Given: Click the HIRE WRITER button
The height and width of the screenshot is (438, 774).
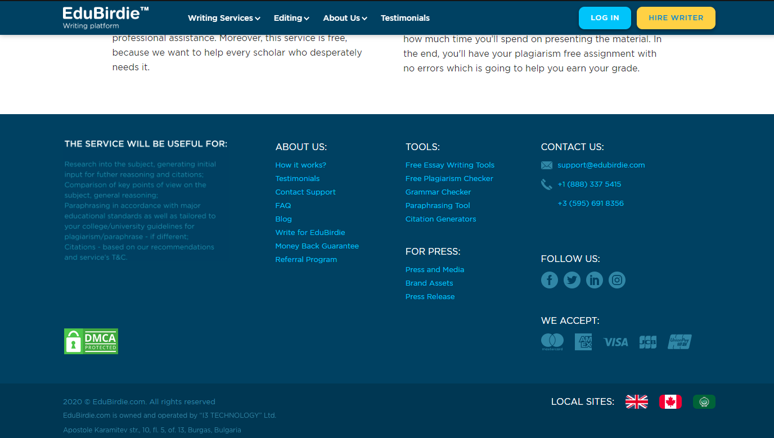Looking at the screenshot, I should click(x=676, y=18).
